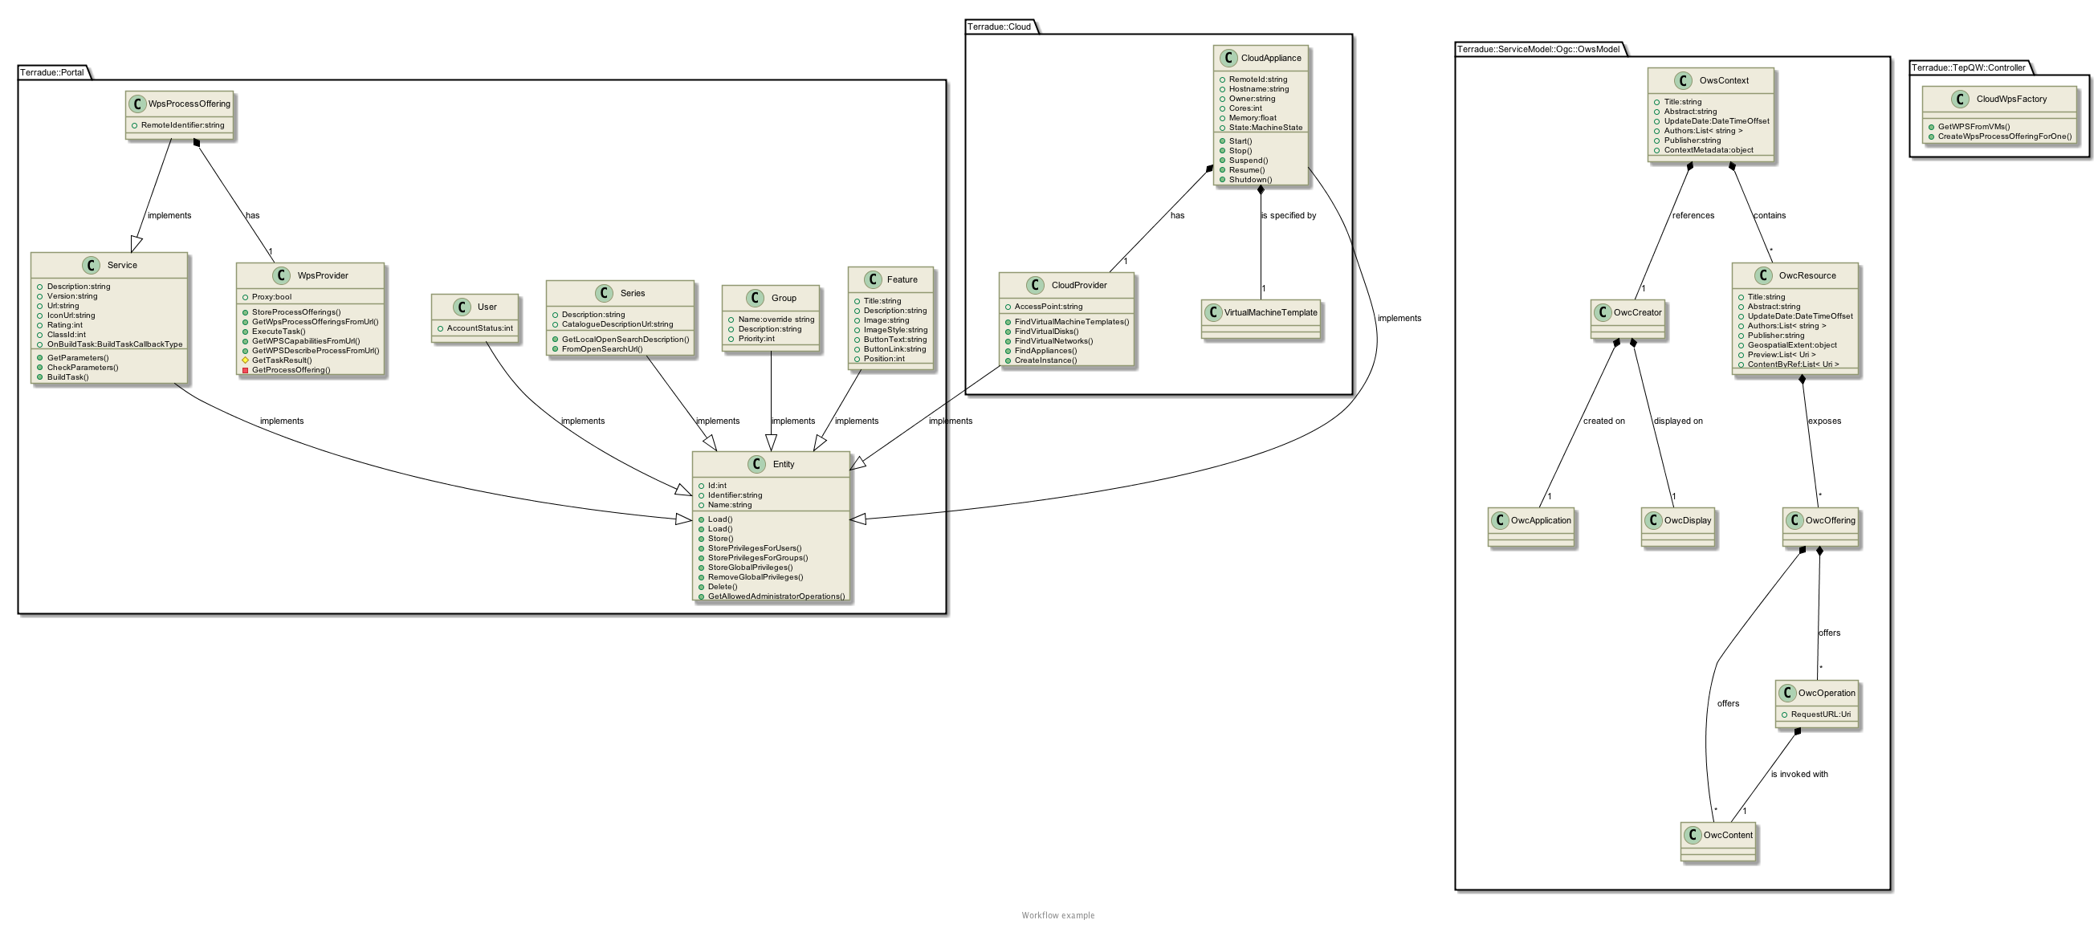The width and height of the screenshot is (2098, 928).
Task: Click the class icon of Entity
Action: (x=756, y=464)
